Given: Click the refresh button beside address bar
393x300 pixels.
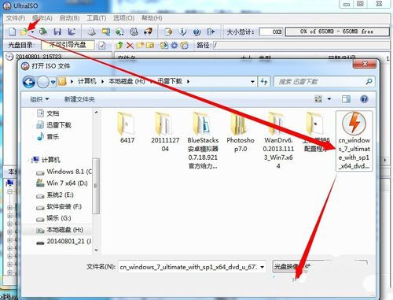Looking at the screenshot, I should point(264,82).
